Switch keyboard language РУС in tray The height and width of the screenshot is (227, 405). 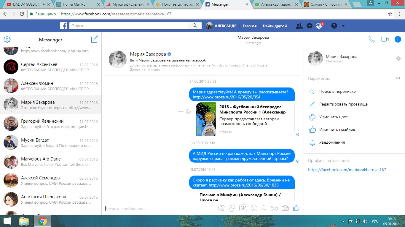(x=375, y=221)
